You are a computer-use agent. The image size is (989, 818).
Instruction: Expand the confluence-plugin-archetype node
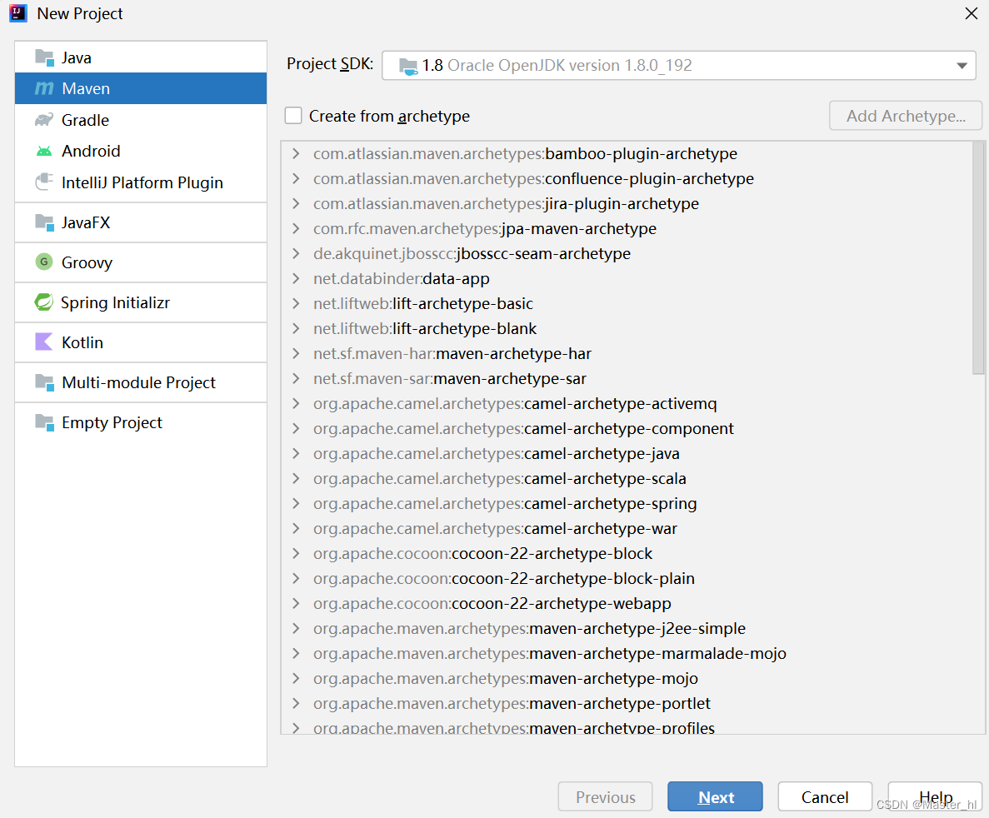click(x=296, y=178)
